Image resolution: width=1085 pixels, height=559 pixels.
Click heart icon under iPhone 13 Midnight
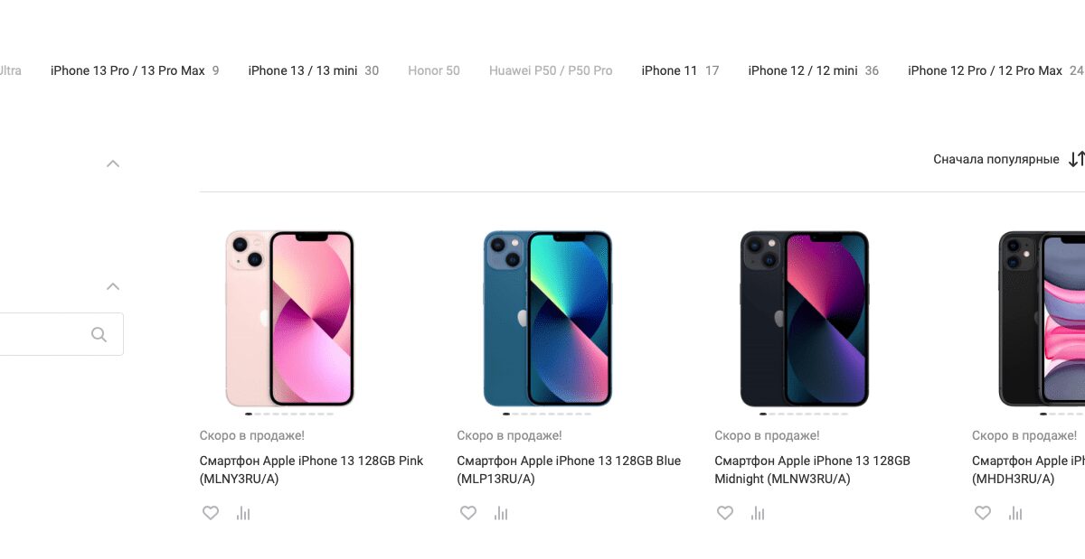click(725, 513)
